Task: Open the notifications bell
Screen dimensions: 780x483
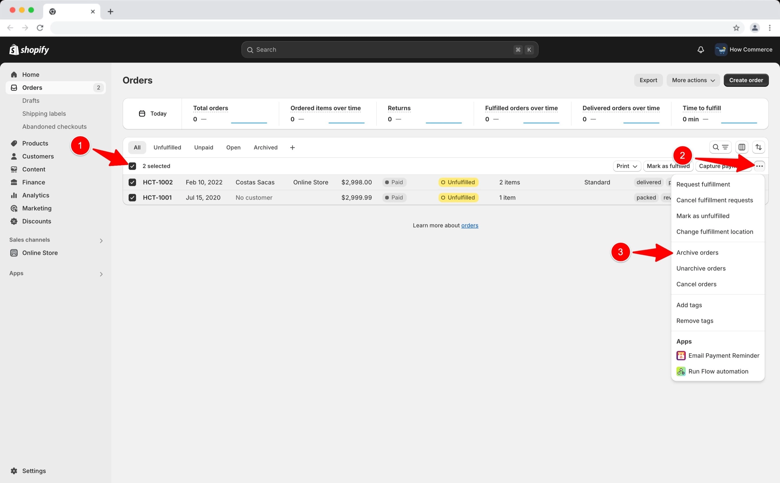Action: [700, 50]
